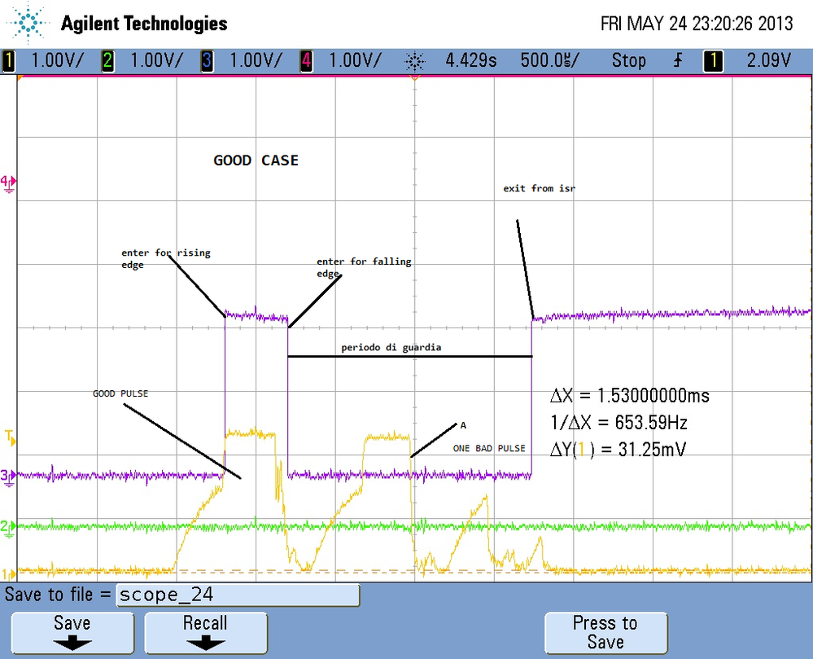Click the 2.09V trigger level value
Viewport: 813px width, 659px height.
[768, 61]
